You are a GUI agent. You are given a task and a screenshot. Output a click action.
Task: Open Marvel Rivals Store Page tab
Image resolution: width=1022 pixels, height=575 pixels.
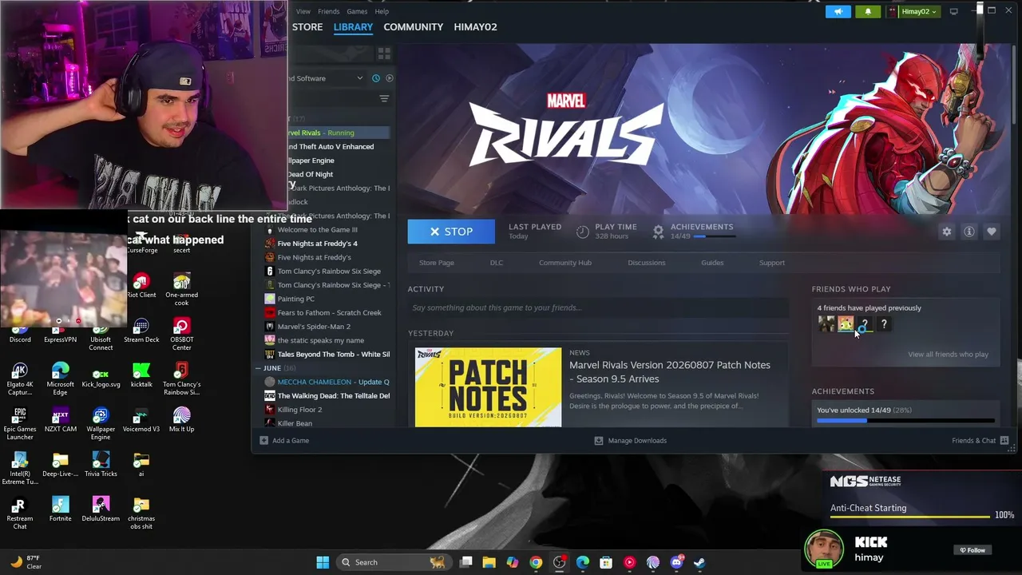coord(437,263)
